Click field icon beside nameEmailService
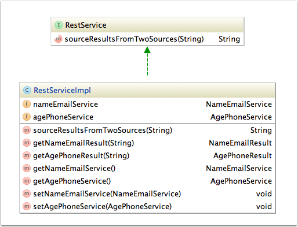This screenshot has width=298, height=227. [27, 104]
